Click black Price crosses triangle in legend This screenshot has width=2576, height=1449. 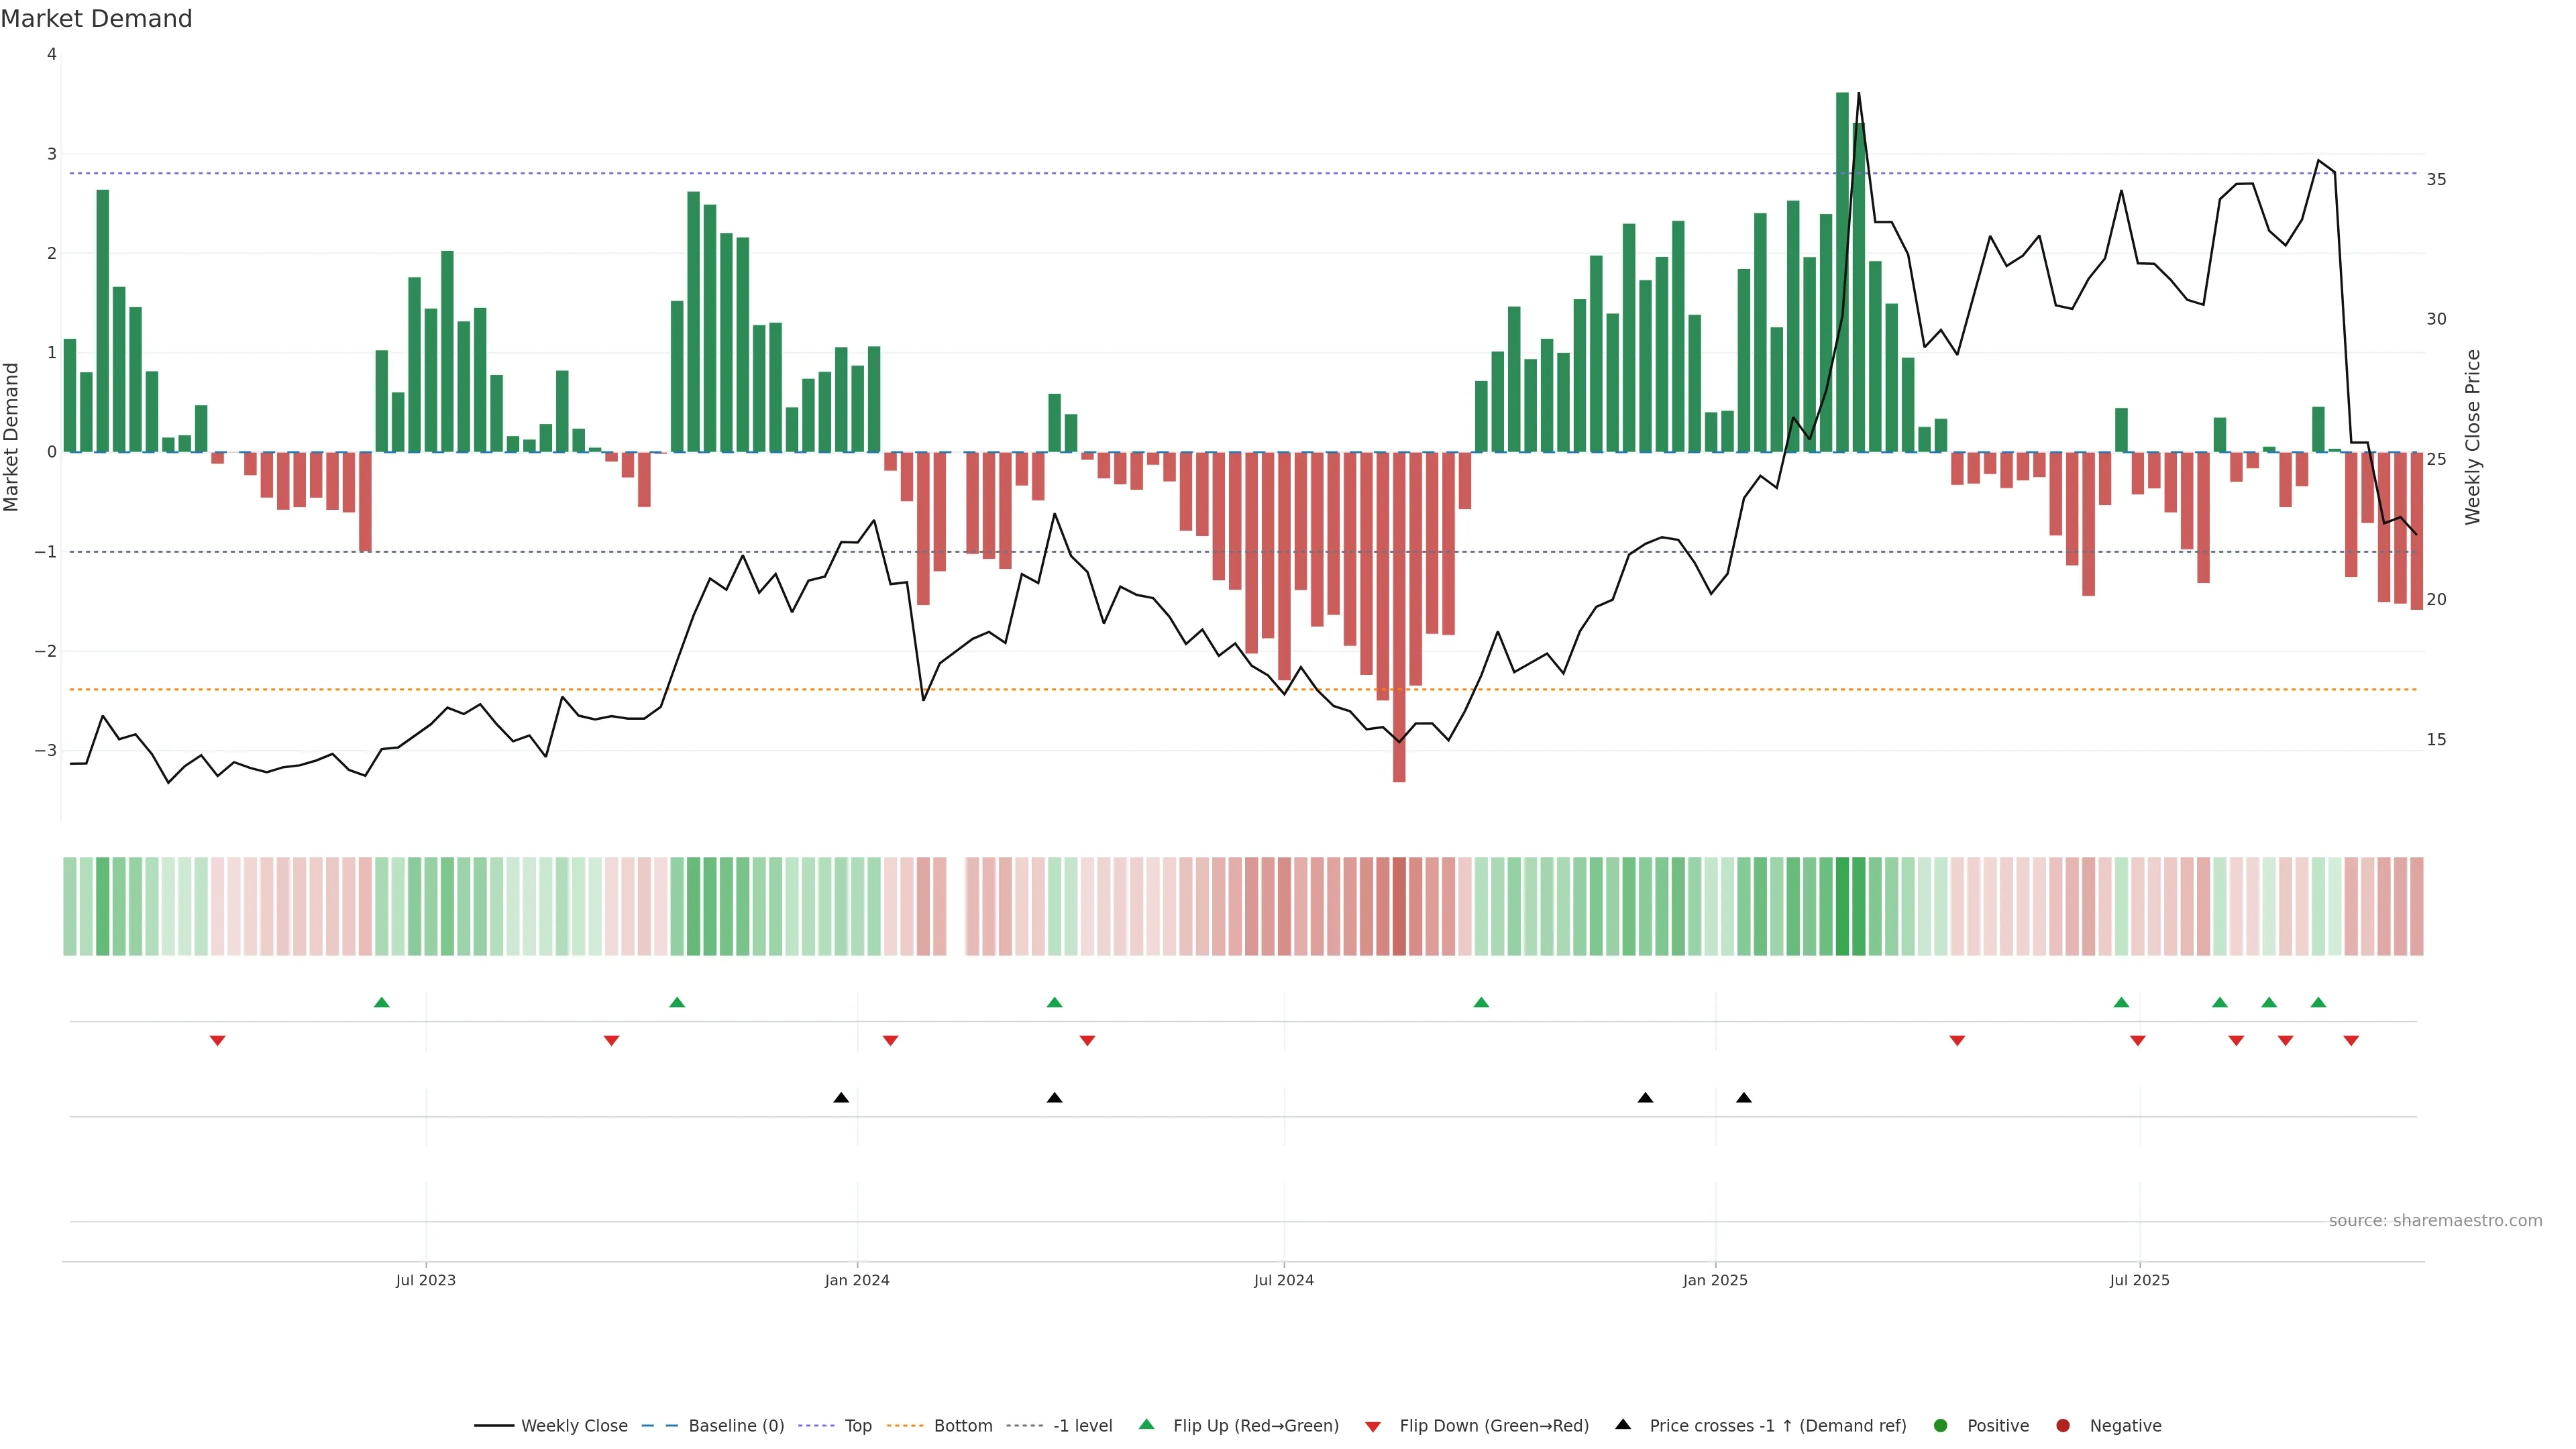pos(1623,1424)
